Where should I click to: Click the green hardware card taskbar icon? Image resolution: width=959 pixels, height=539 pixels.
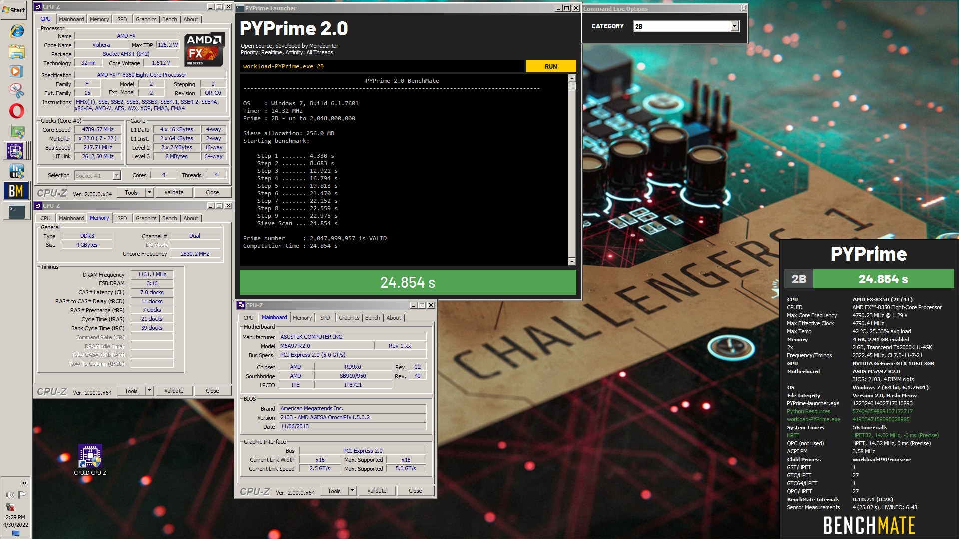(x=17, y=131)
